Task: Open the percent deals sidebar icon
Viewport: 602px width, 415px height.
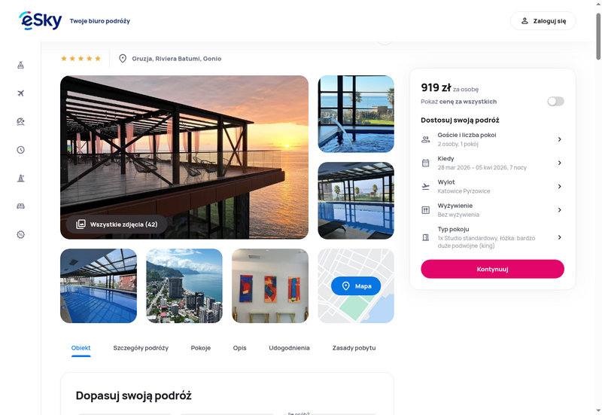Action: [x=21, y=234]
